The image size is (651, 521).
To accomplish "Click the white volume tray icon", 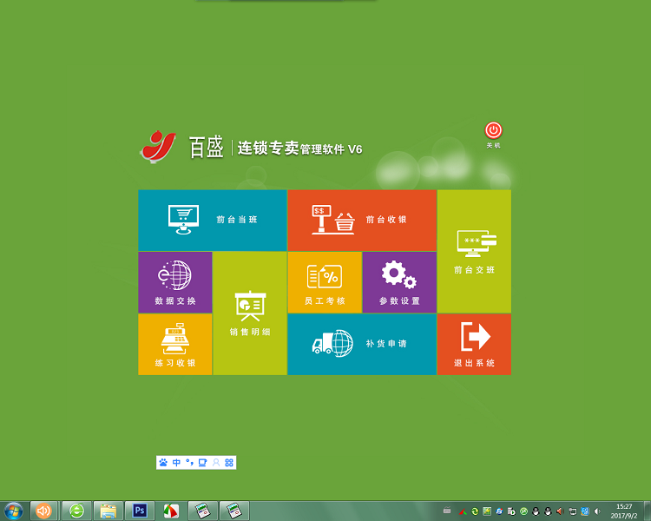I will pos(597,511).
